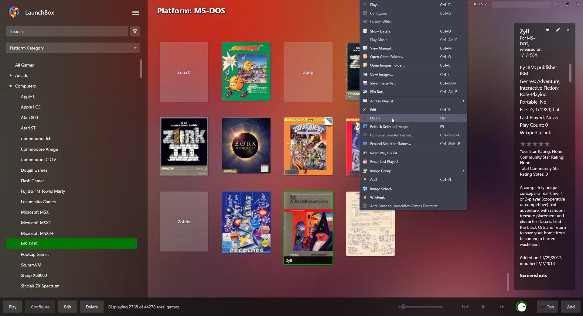Image resolution: width=583 pixels, height=316 pixels.
Task: Select the Zork III game box
Action: (x=184, y=146)
